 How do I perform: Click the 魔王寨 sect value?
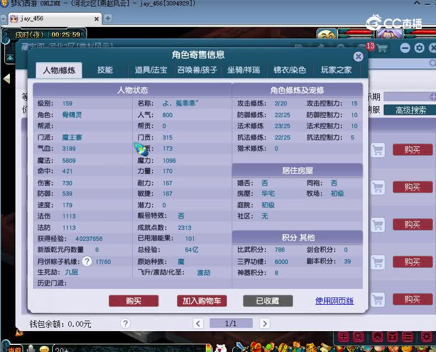(x=72, y=137)
